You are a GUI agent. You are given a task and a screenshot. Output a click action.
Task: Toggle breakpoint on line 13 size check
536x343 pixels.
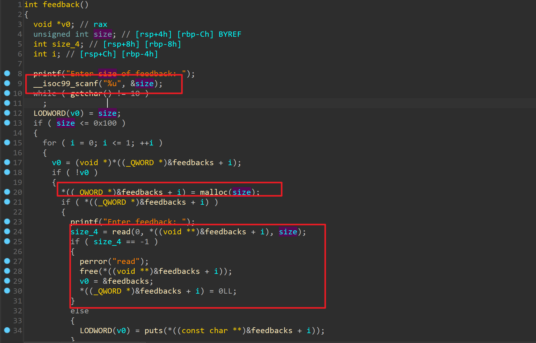[x=7, y=123]
